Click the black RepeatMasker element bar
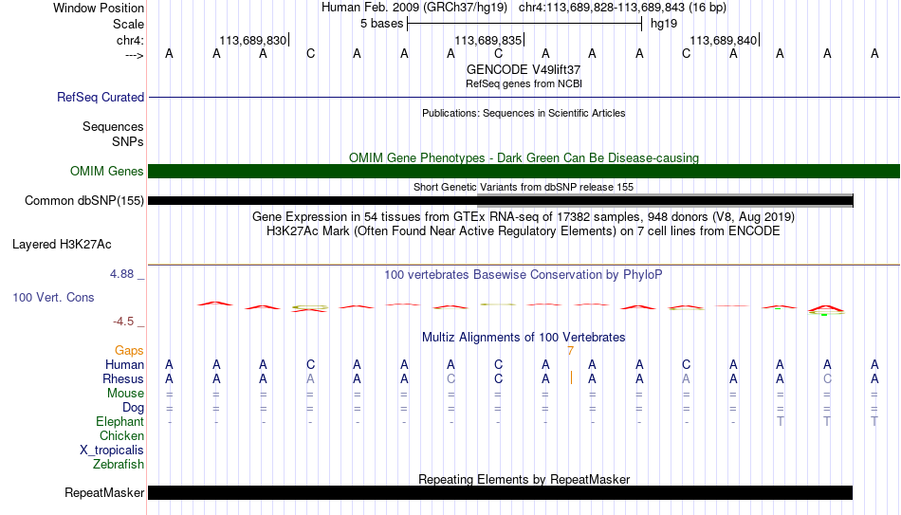 (501, 492)
